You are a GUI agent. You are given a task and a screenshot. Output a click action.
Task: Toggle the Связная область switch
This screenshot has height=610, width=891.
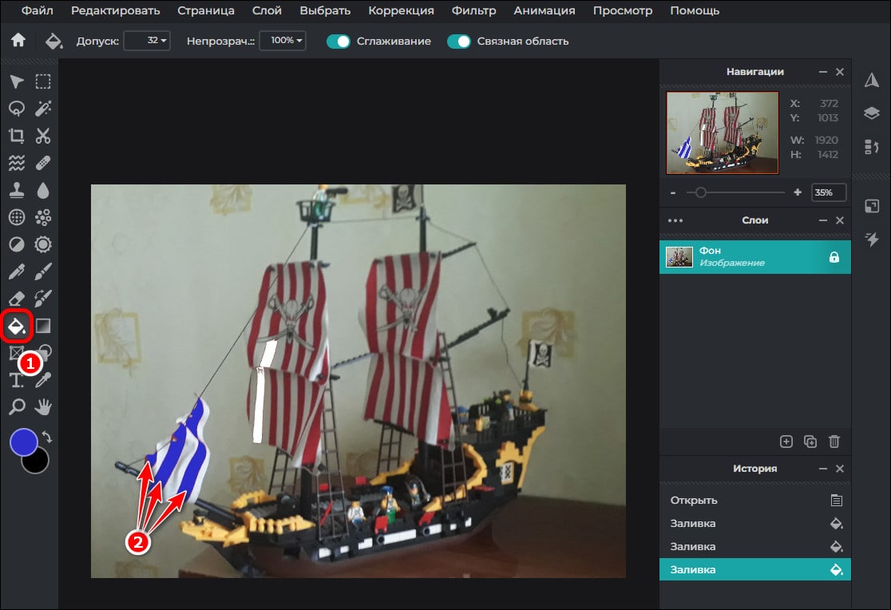pyautogui.click(x=459, y=41)
